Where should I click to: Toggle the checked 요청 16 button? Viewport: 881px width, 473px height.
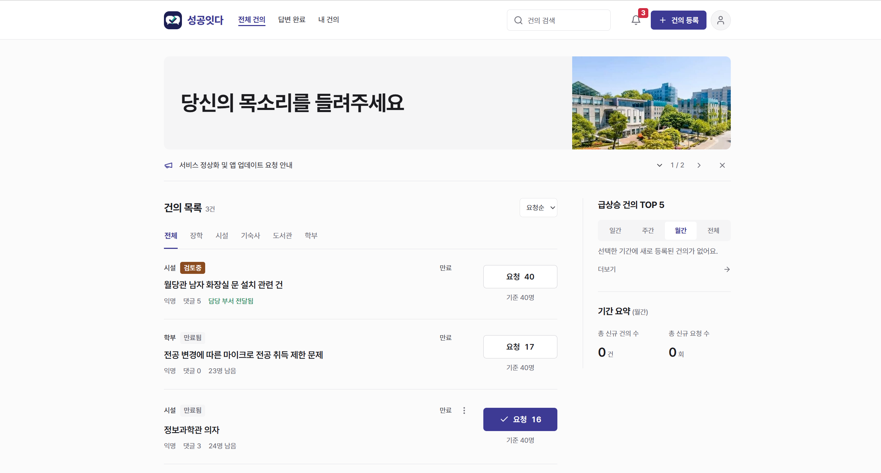pos(520,419)
